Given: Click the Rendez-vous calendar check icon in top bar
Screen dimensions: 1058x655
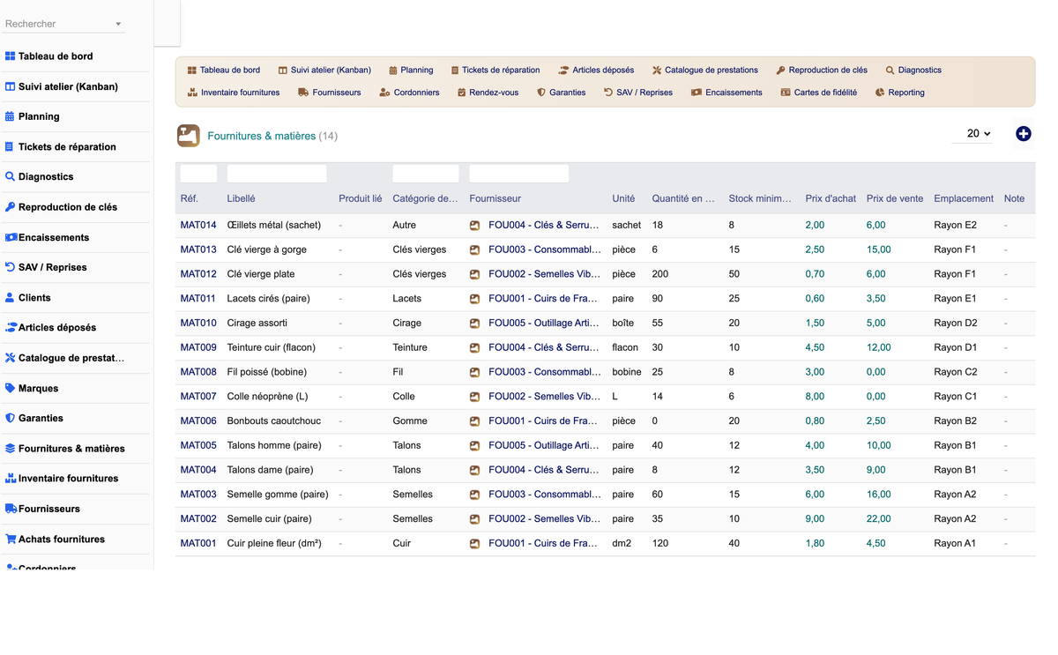Looking at the screenshot, I should [x=461, y=93].
